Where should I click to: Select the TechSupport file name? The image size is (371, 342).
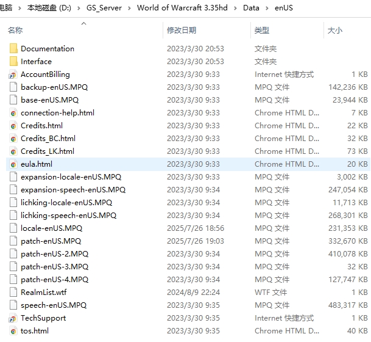point(43,318)
